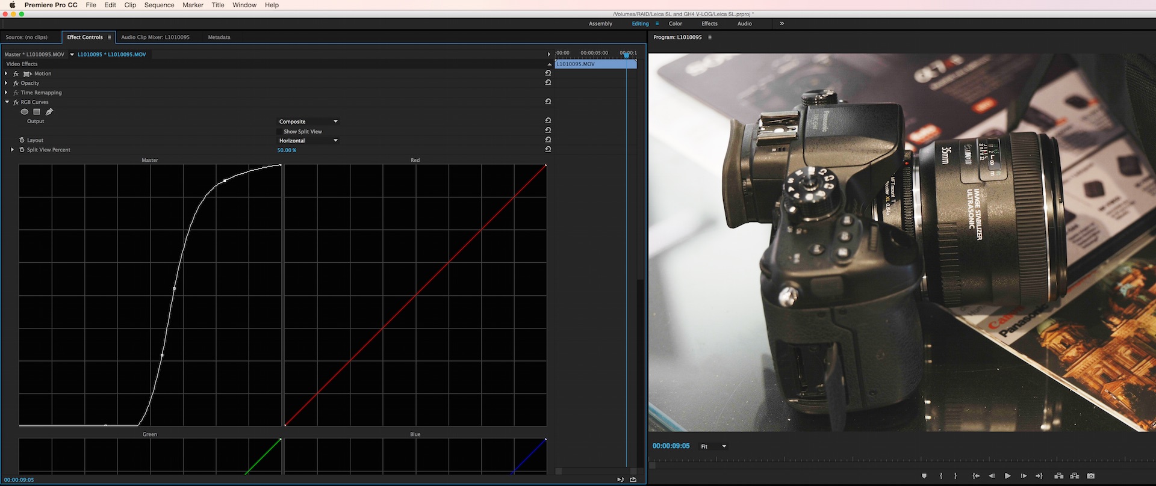Open the Apple menu
1156x486 pixels.
coord(12,5)
